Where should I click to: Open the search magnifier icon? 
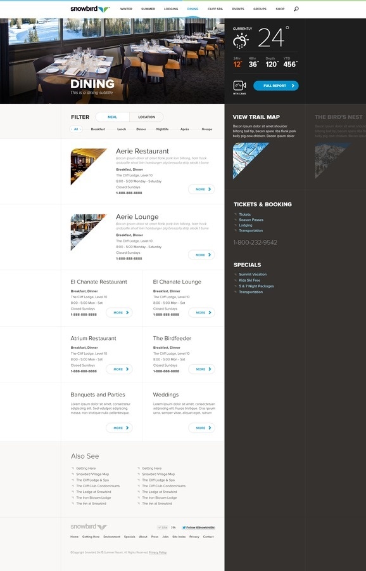coord(296,9)
